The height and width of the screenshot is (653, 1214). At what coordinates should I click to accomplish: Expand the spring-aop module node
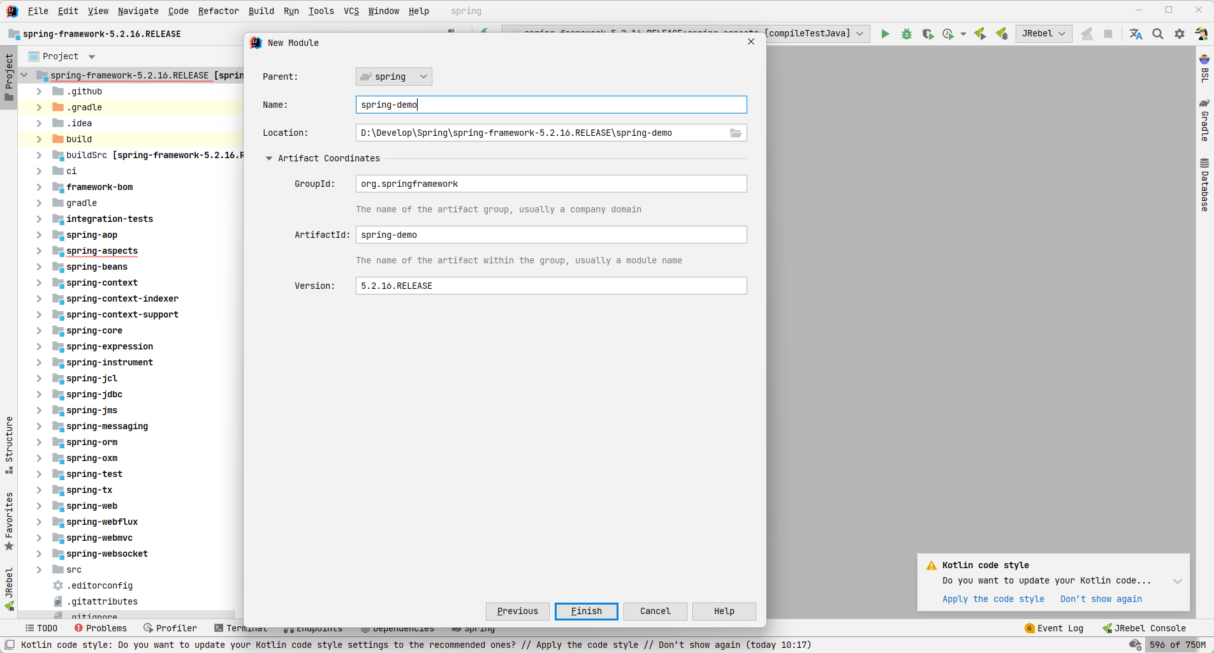[x=39, y=235]
